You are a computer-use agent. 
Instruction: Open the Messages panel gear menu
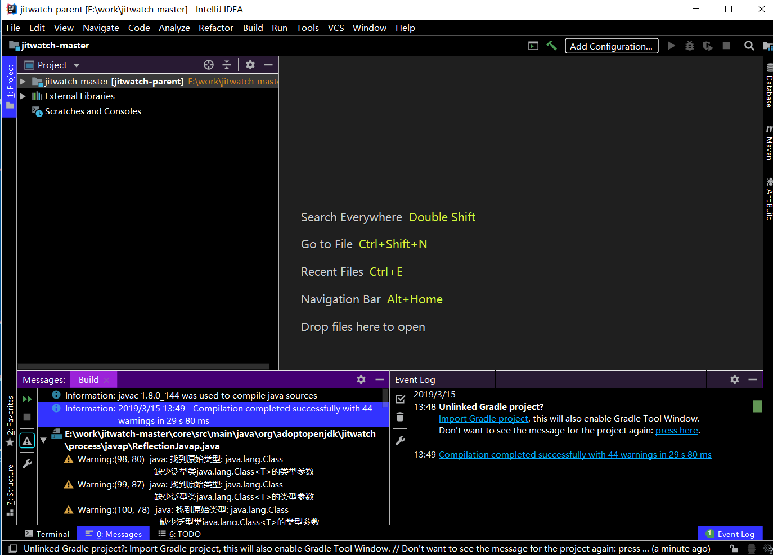click(361, 379)
